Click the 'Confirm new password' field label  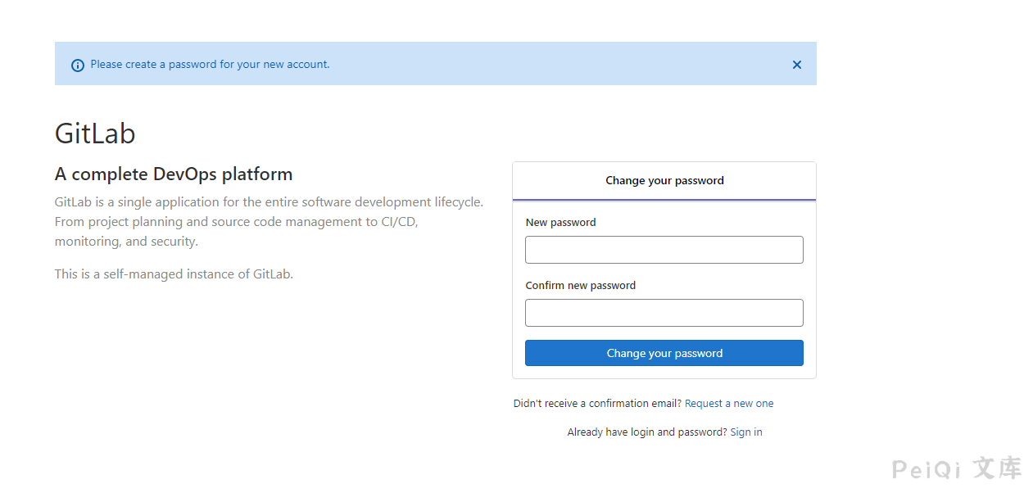pyautogui.click(x=580, y=286)
